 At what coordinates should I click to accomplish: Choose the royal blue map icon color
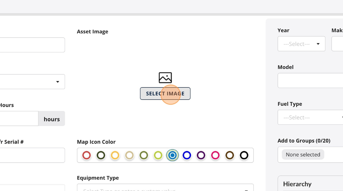187,155
